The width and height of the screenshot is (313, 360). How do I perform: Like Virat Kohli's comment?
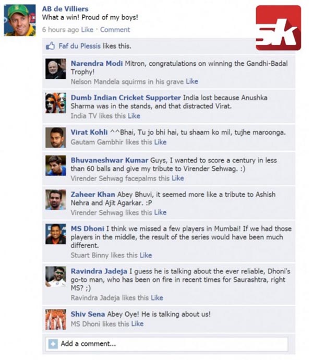160,142
